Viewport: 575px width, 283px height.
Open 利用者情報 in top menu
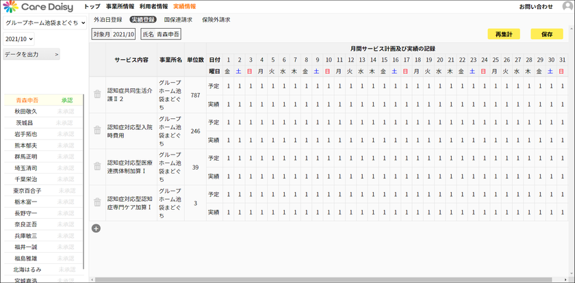pyautogui.click(x=153, y=6)
